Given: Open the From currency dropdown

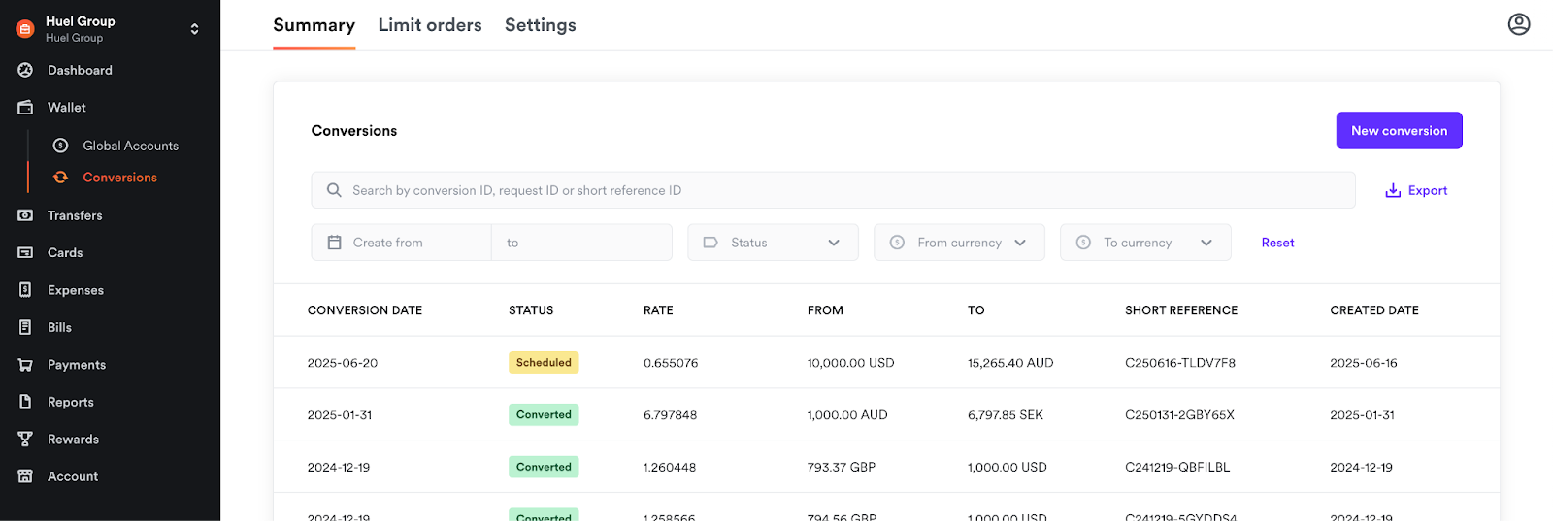Looking at the screenshot, I should click(959, 243).
